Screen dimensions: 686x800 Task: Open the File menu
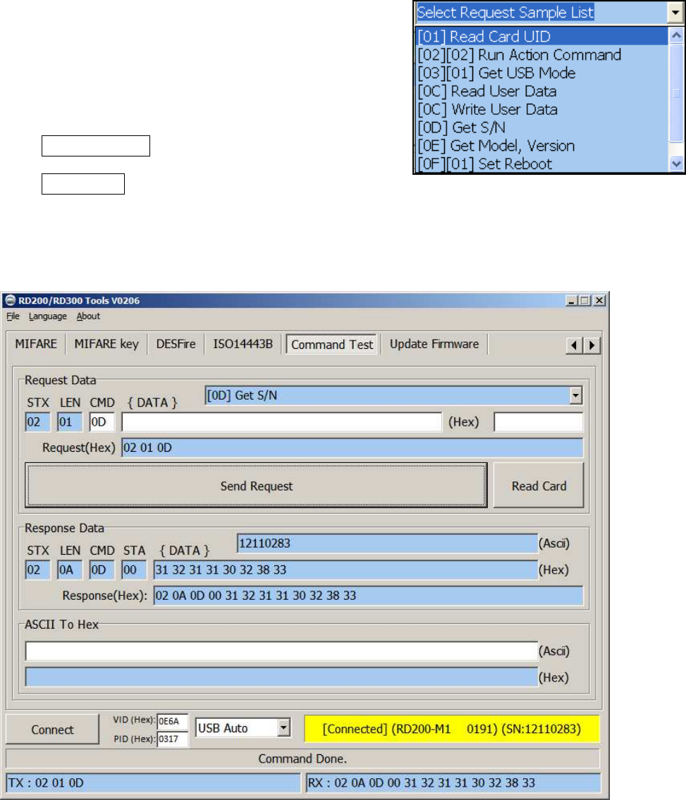[x=13, y=316]
